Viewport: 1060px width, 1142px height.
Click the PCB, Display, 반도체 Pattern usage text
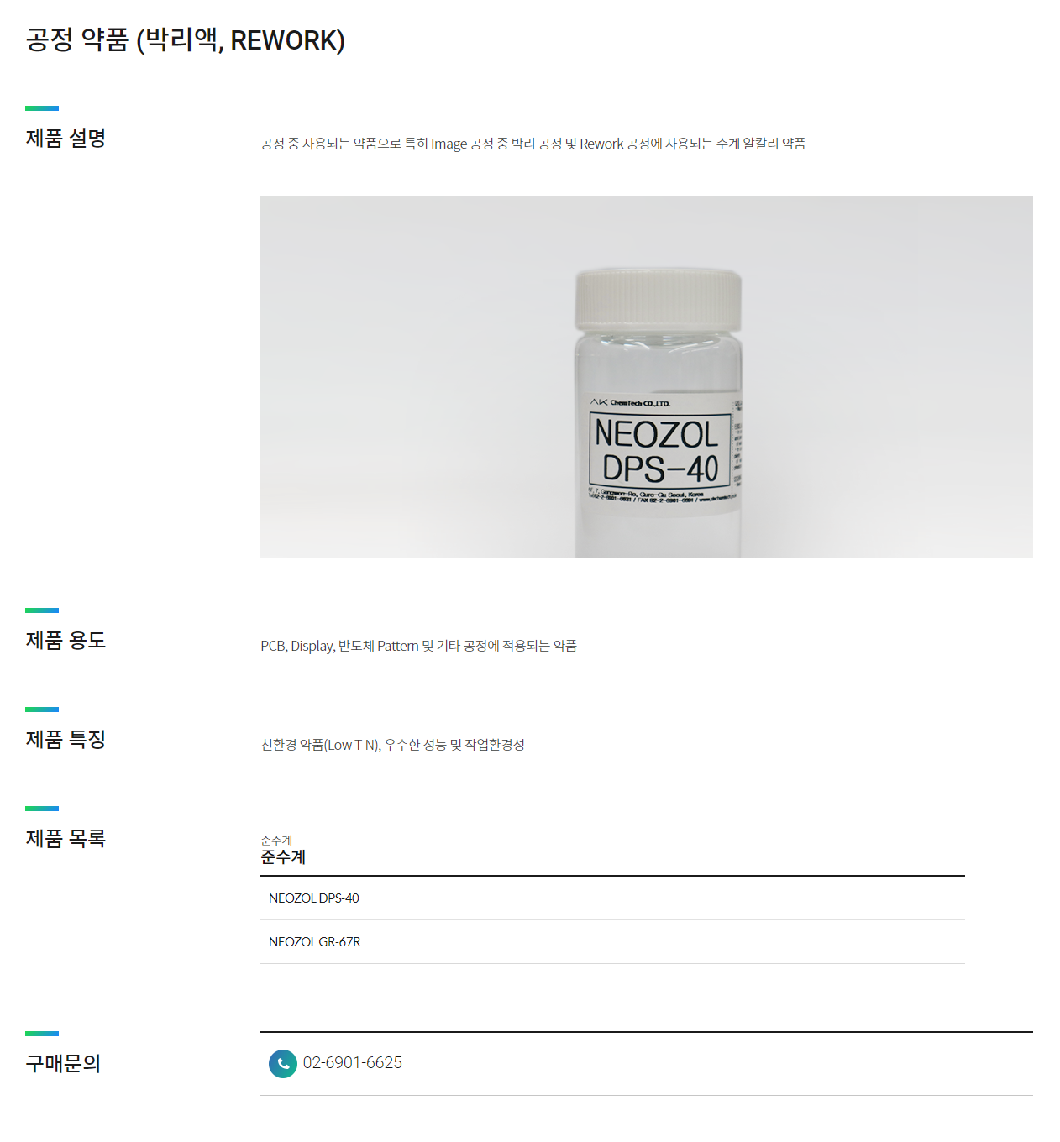(418, 646)
